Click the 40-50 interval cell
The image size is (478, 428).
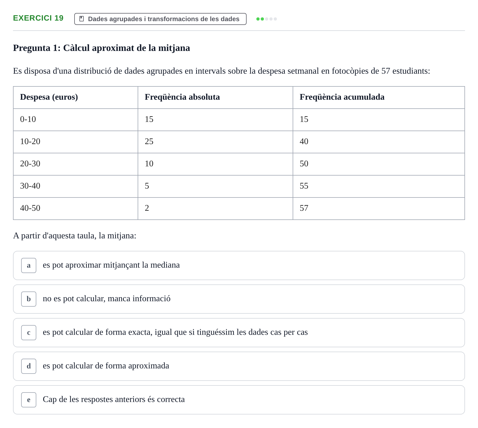pos(76,209)
